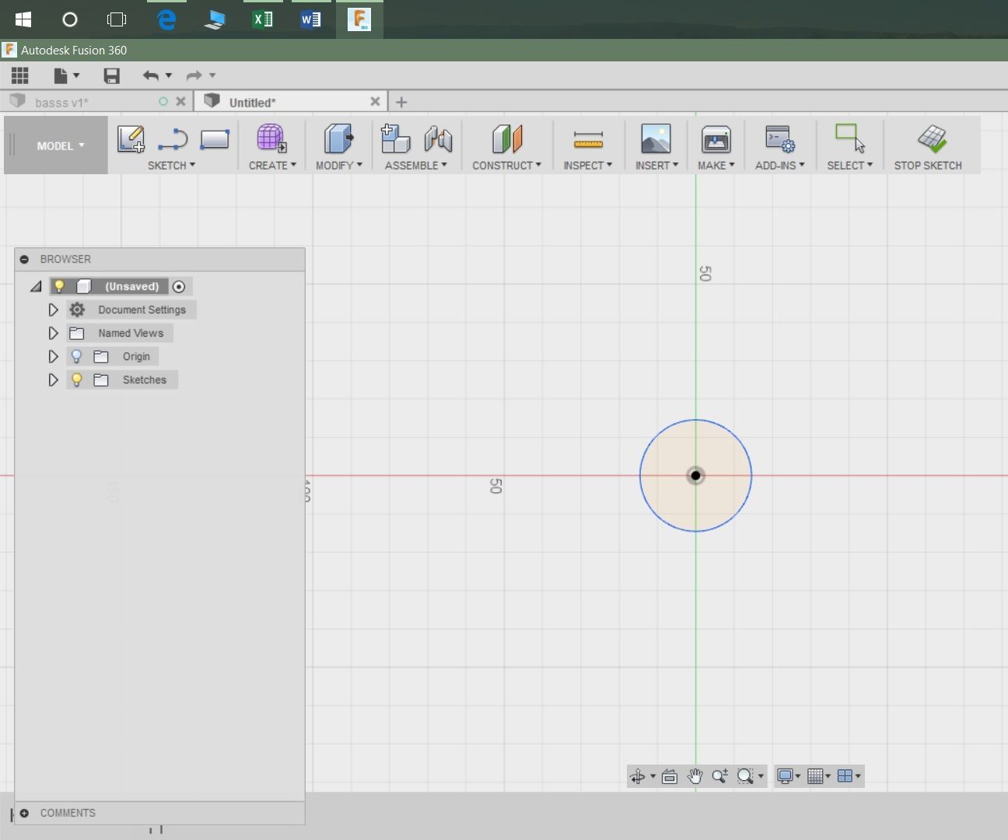Image resolution: width=1008 pixels, height=840 pixels.
Task: Open the SKETCH menu
Action: [x=171, y=165]
